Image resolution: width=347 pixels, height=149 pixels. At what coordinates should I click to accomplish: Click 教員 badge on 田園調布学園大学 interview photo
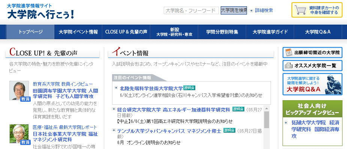click(x=25, y=99)
